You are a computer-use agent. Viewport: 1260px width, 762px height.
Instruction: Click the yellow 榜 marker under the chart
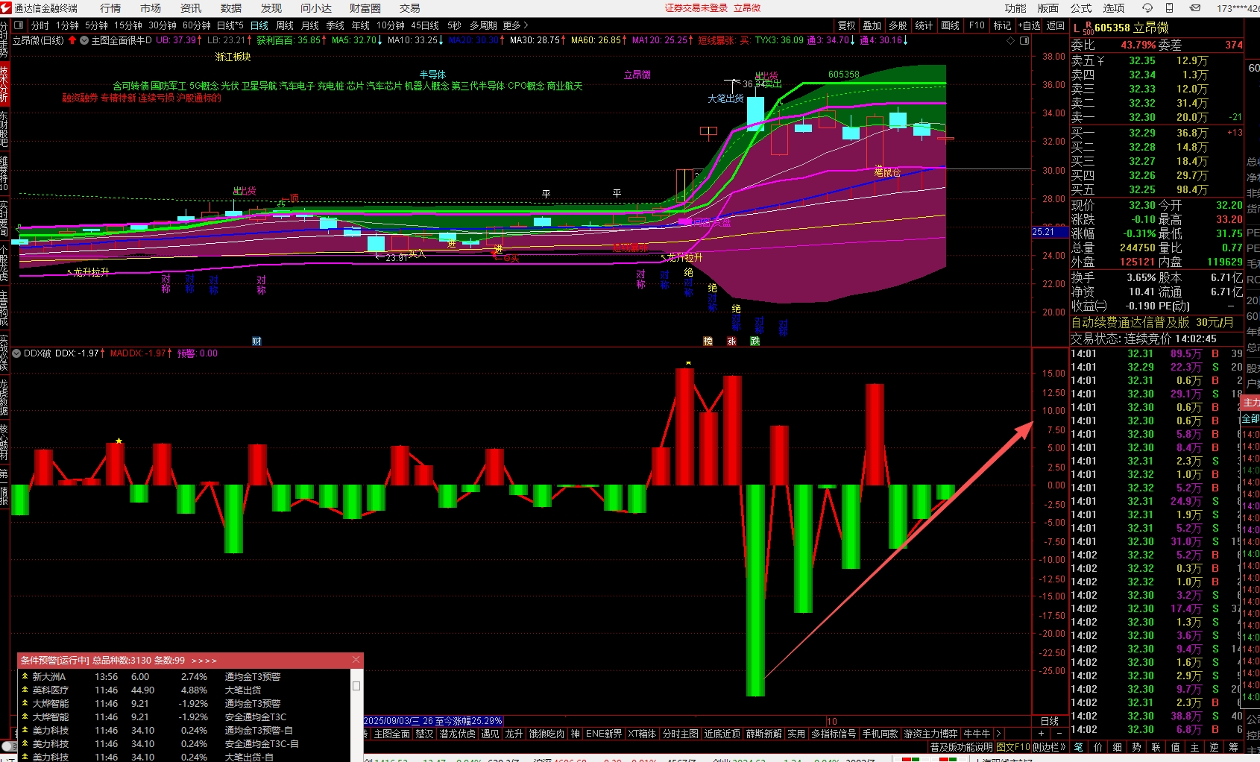(x=708, y=341)
